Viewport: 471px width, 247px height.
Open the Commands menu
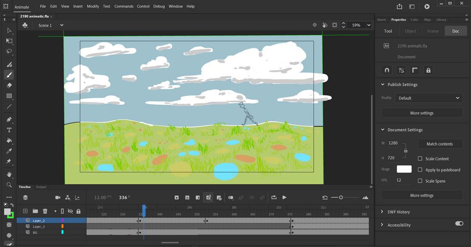click(124, 6)
